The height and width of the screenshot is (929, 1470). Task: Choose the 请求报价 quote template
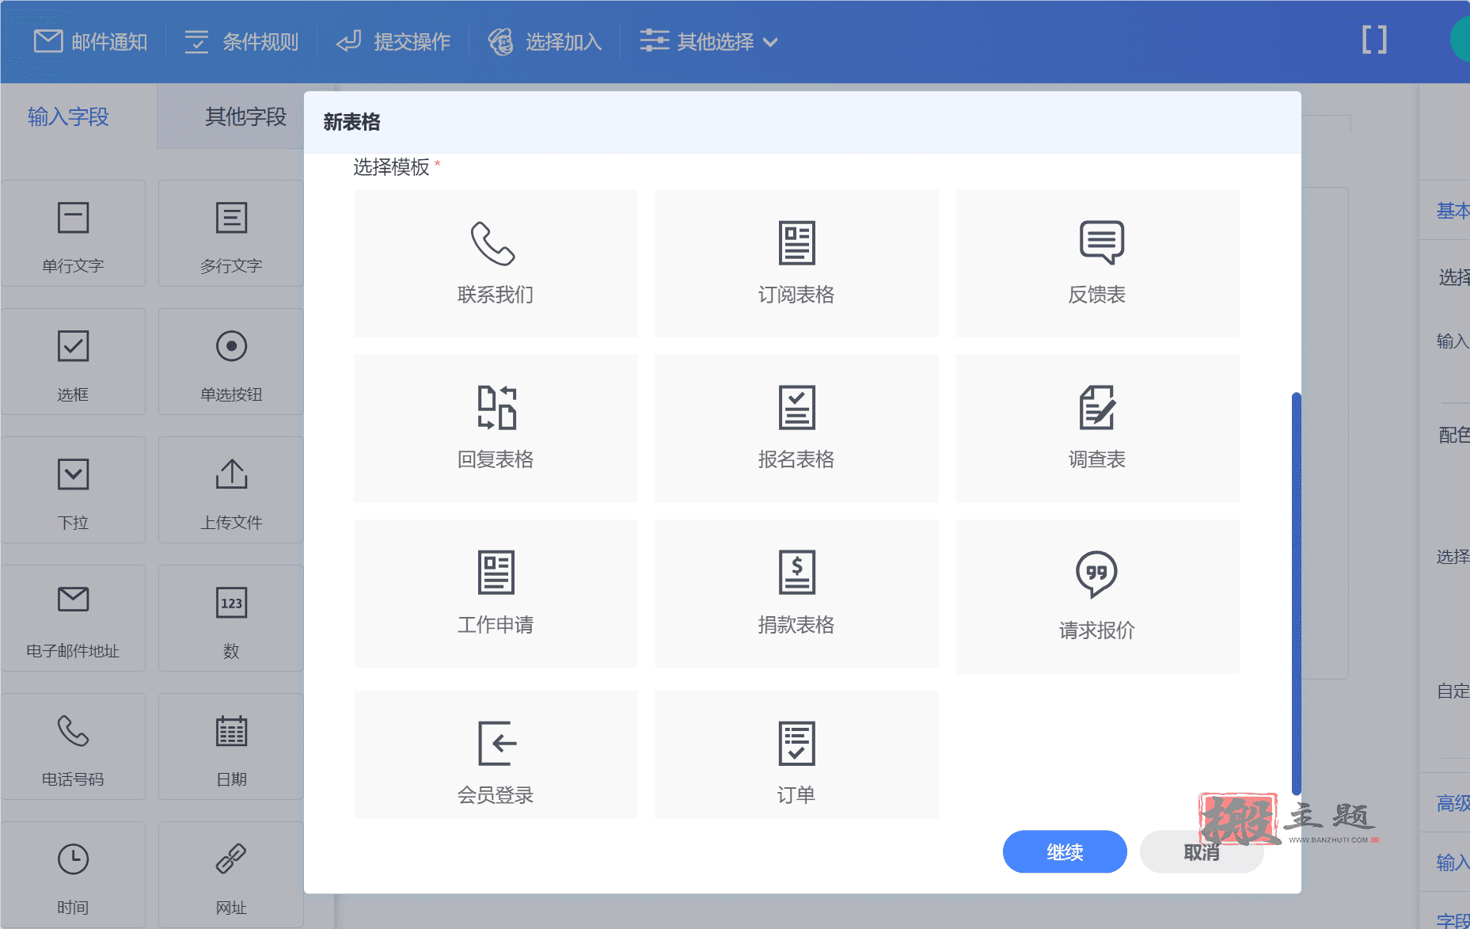pos(1097,596)
